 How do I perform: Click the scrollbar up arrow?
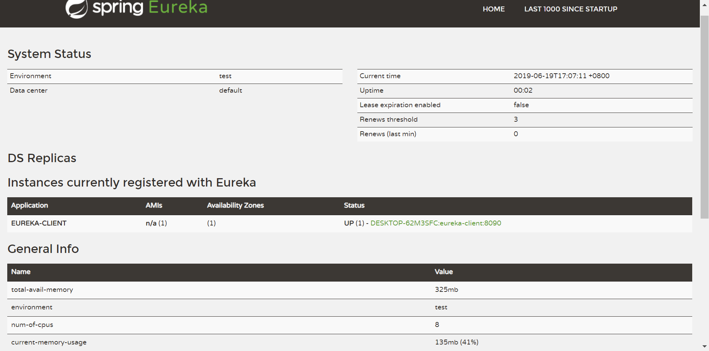[x=704, y=5]
